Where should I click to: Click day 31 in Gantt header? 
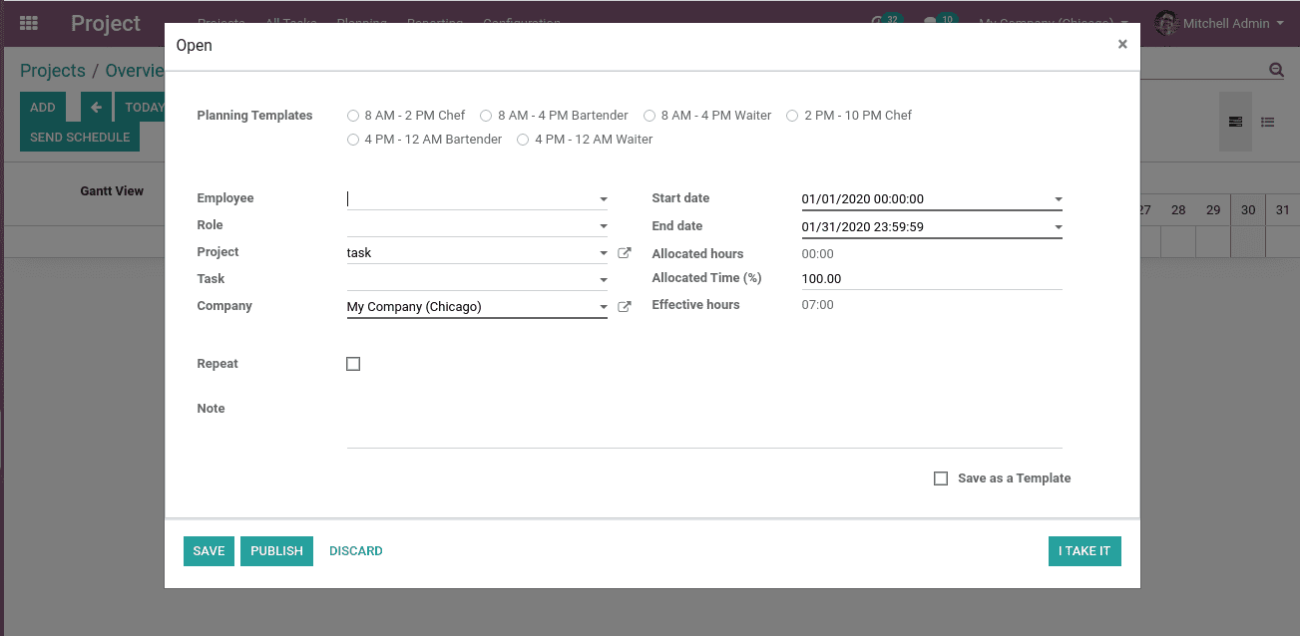point(1283,210)
